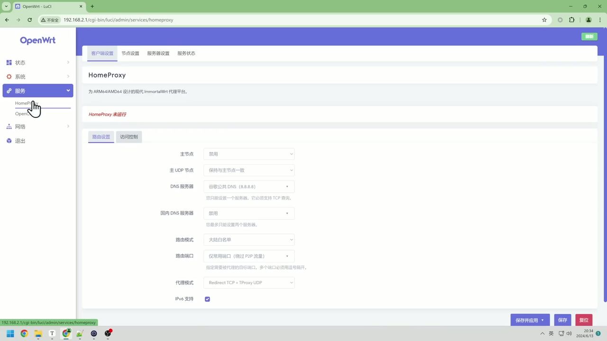Image resolution: width=607 pixels, height=341 pixels.
Task: Open the 状态 status dashboard icon
Action: (x=9, y=62)
